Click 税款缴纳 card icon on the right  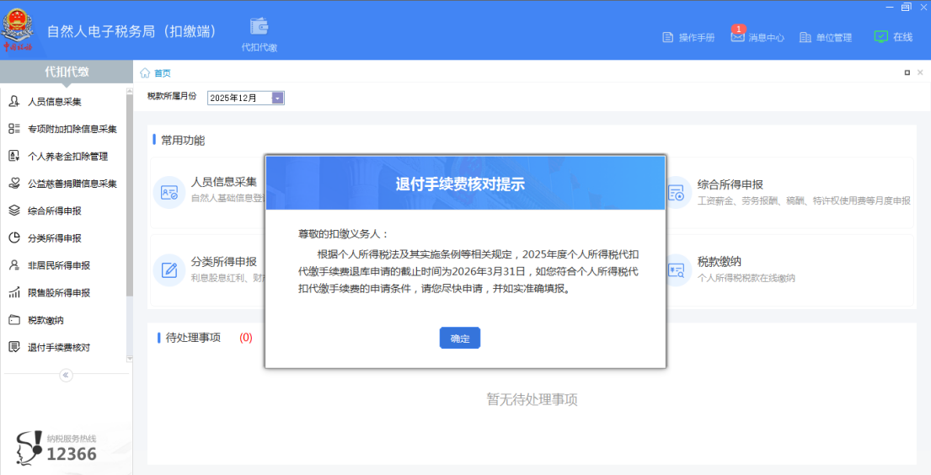(x=676, y=270)
